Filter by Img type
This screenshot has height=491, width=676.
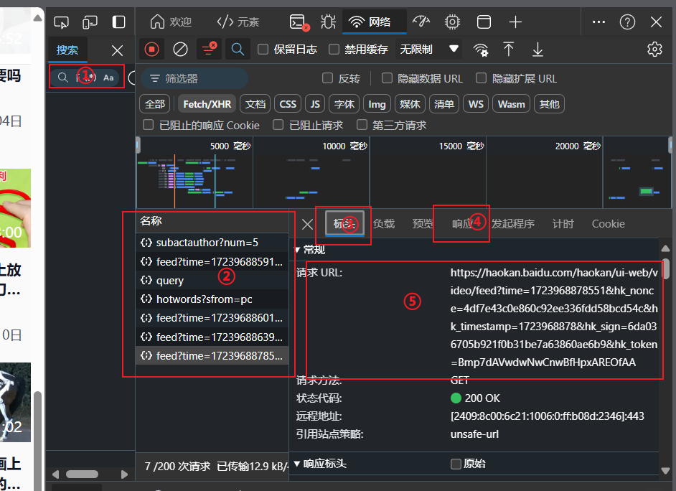click(x=377, y=104)
